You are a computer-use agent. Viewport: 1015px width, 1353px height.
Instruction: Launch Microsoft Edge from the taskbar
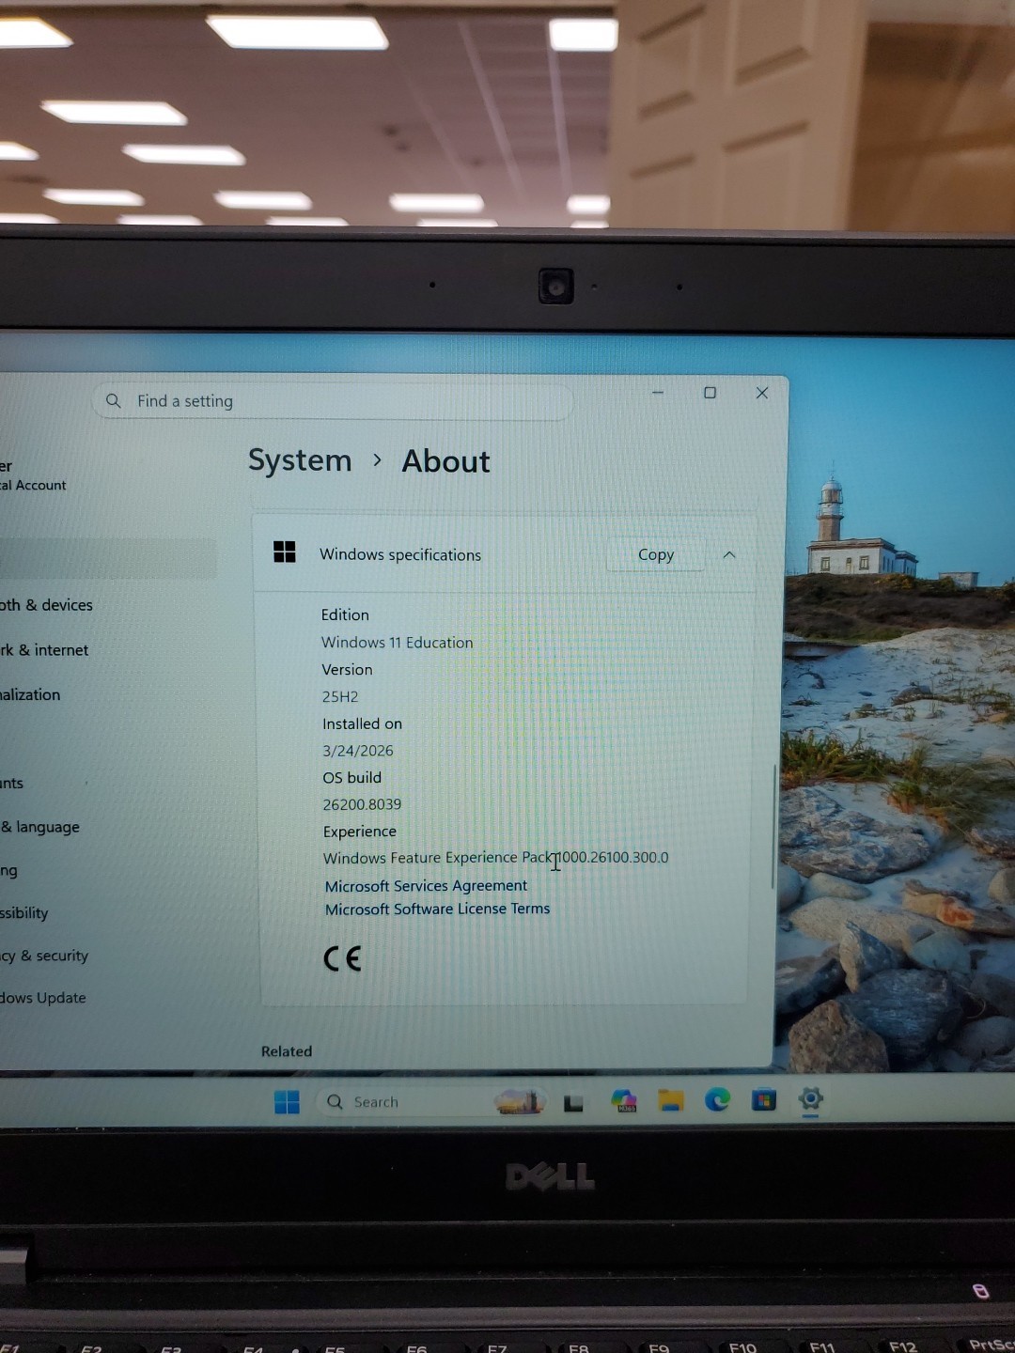coord(717,1099)
